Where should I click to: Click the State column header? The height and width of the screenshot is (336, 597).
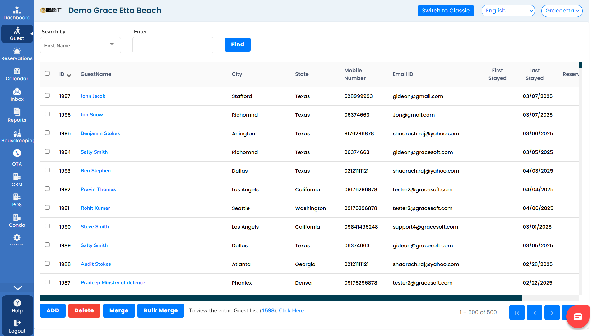point(302,74)
